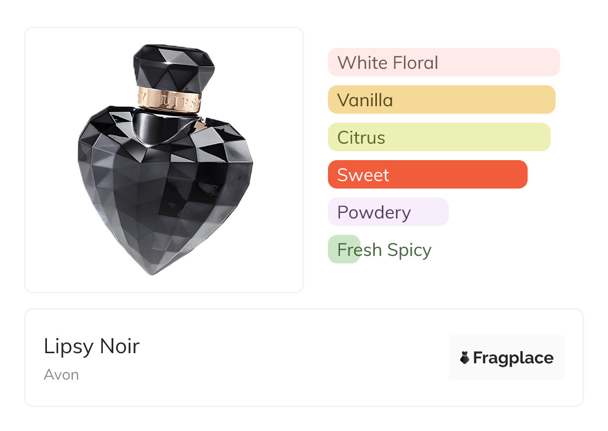Click the "Vanilla" text label
This screenshot has width=608, height=431.
[365, 100]
